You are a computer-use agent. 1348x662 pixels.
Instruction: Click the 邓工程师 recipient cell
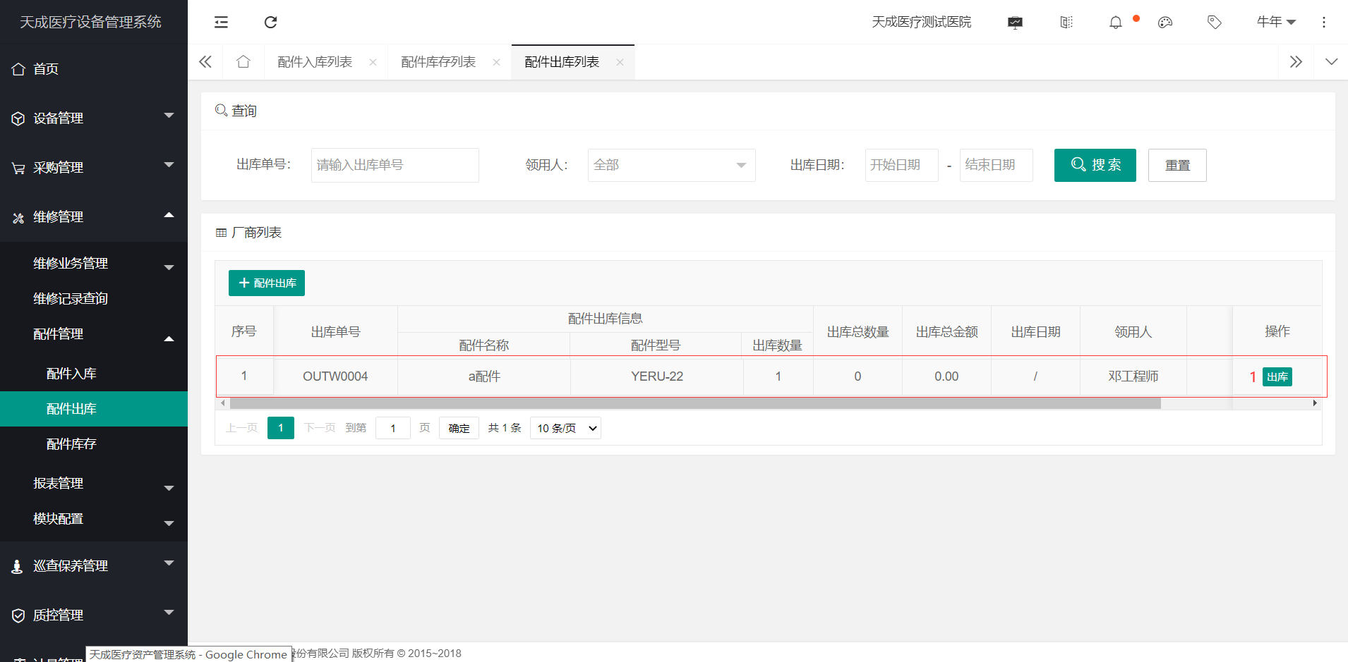pyautogui.click(x=1133, y=376)
